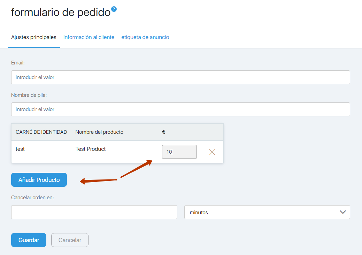Click the formulario de pedido page title
This screenshot has height=255, width=362.
click(x=61, y=13)
